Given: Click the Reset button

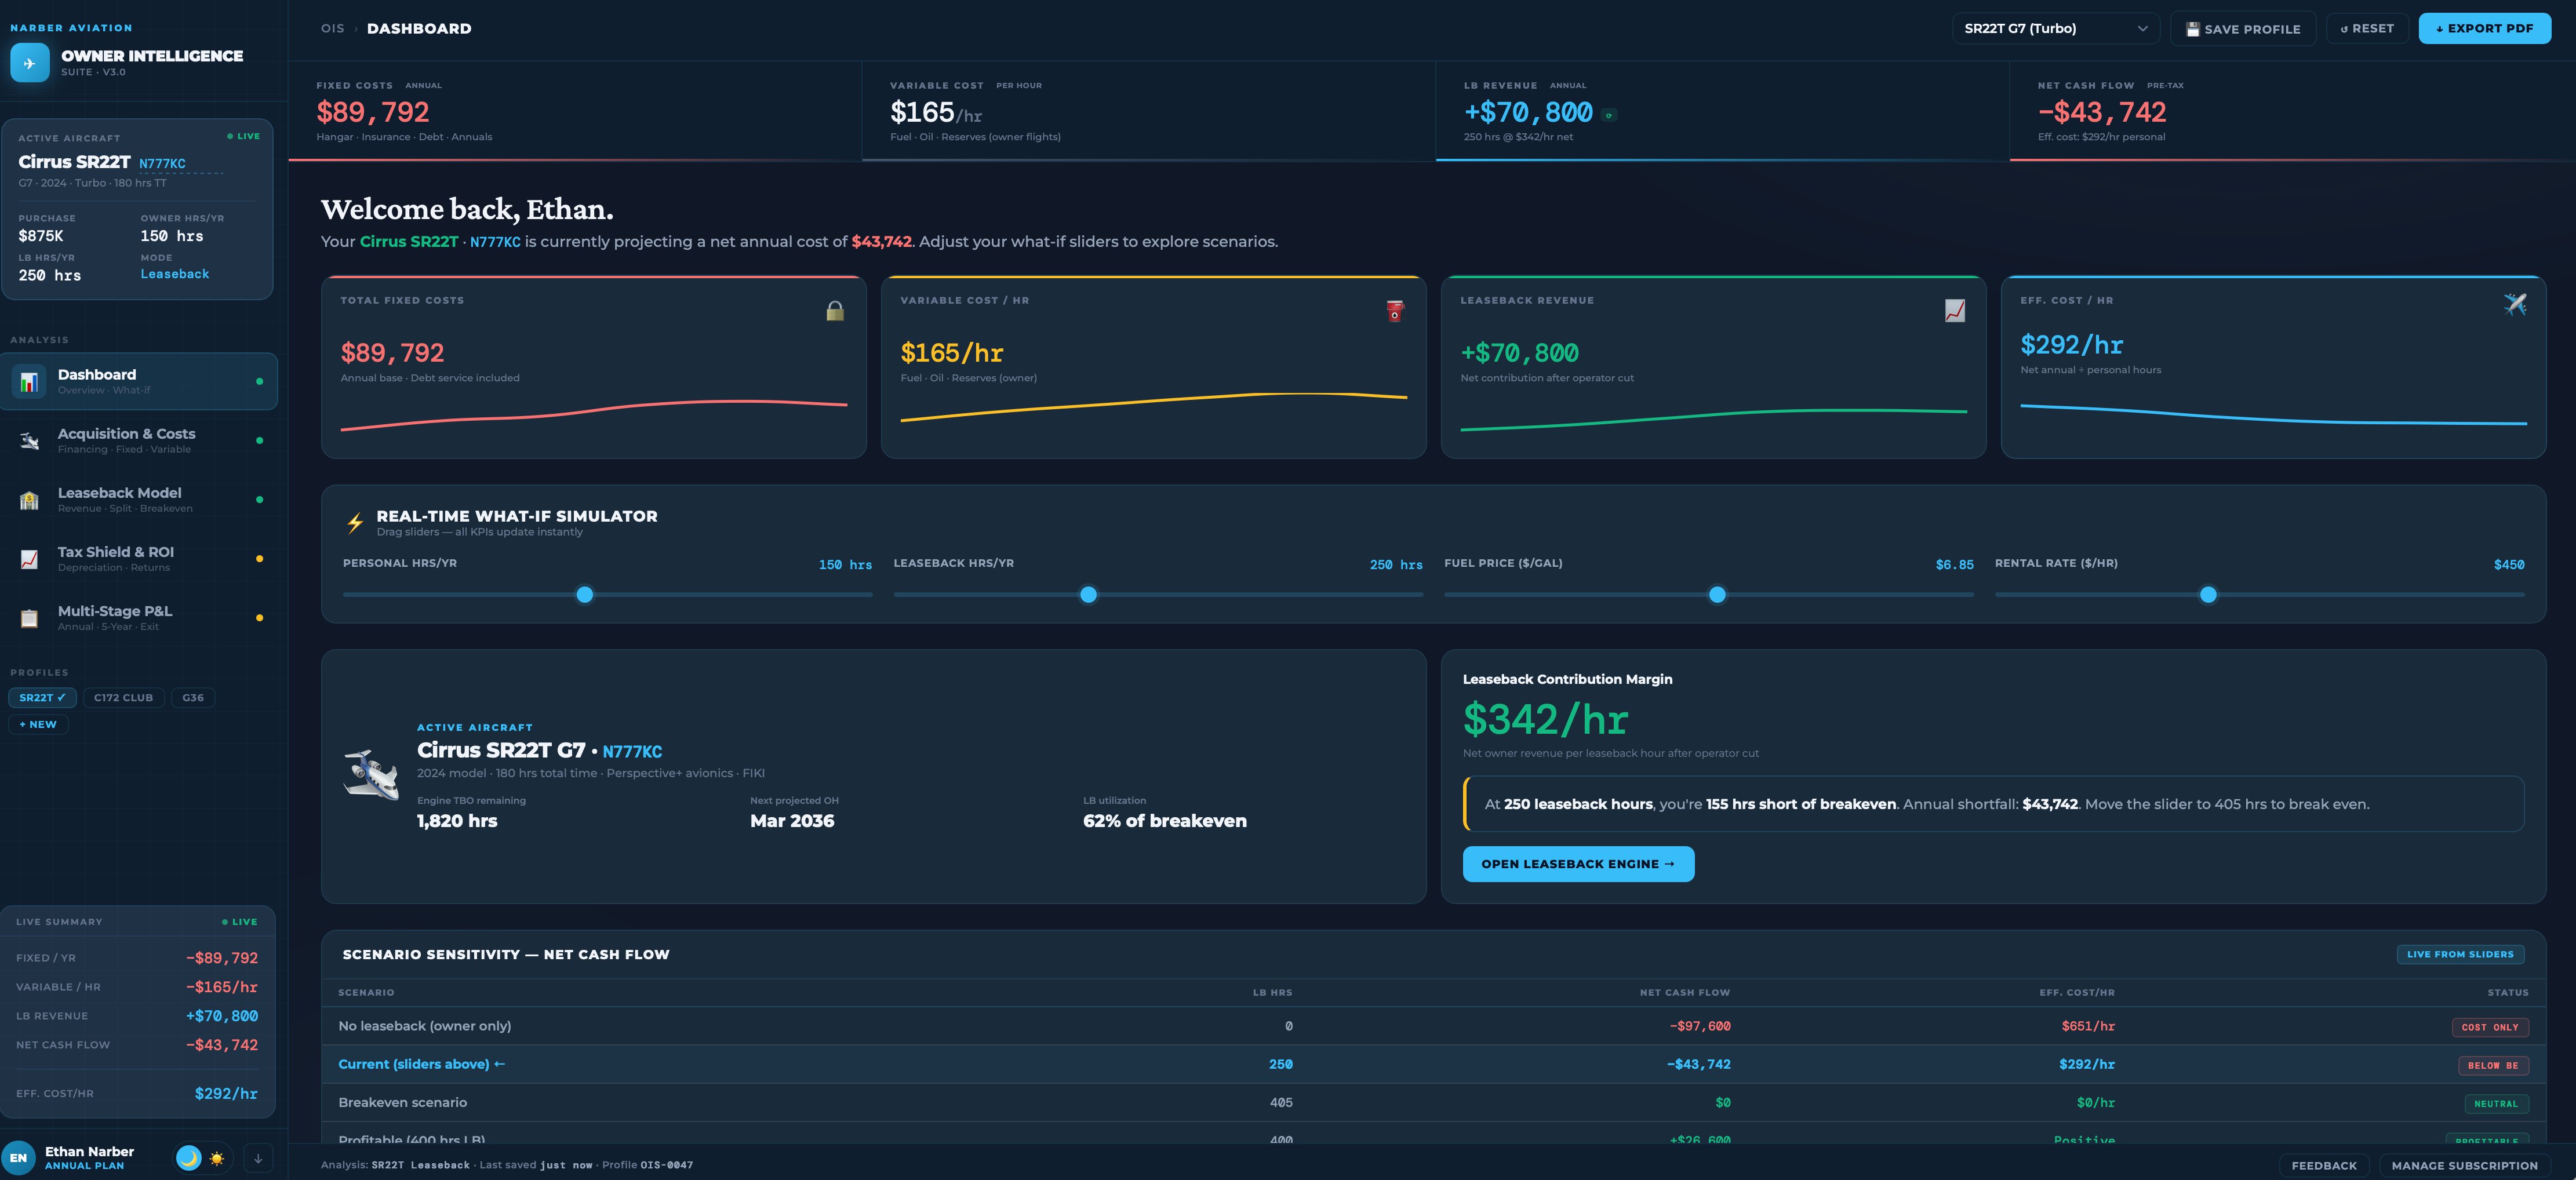Looking at the screenshot, I should click(x=2367, y=28).
